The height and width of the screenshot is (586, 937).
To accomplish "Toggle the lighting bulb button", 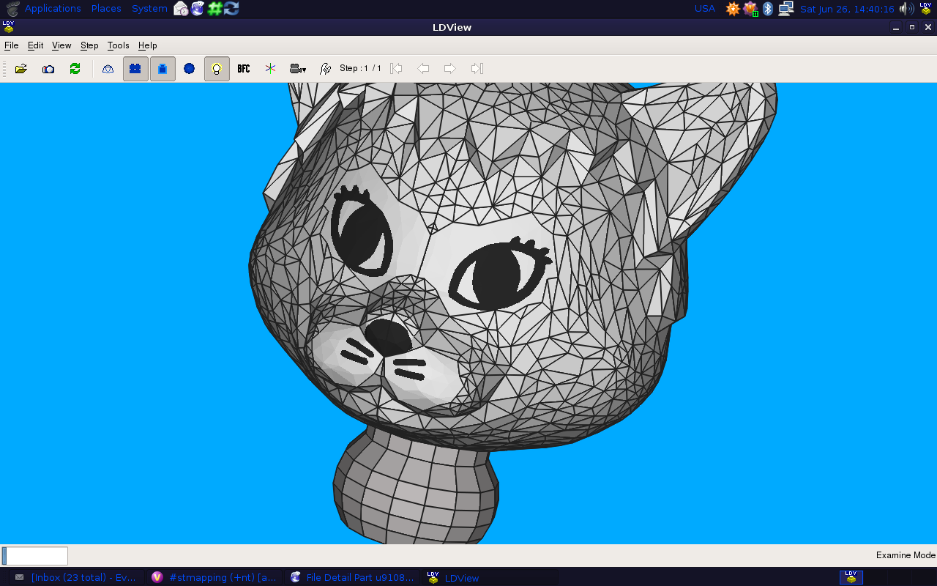I will (x=217, y=68).
